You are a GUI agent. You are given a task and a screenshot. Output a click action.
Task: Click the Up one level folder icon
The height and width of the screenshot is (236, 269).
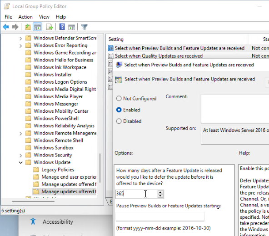[28, 27]
